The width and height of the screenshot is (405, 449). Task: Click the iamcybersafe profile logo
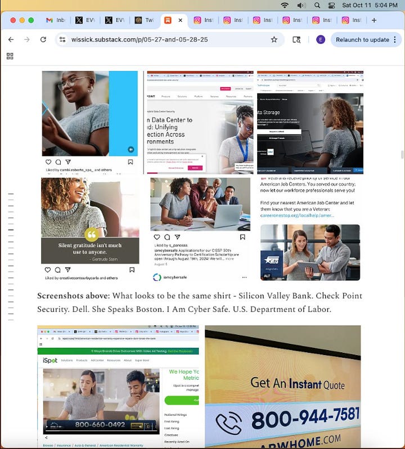(x=157, y=277)
